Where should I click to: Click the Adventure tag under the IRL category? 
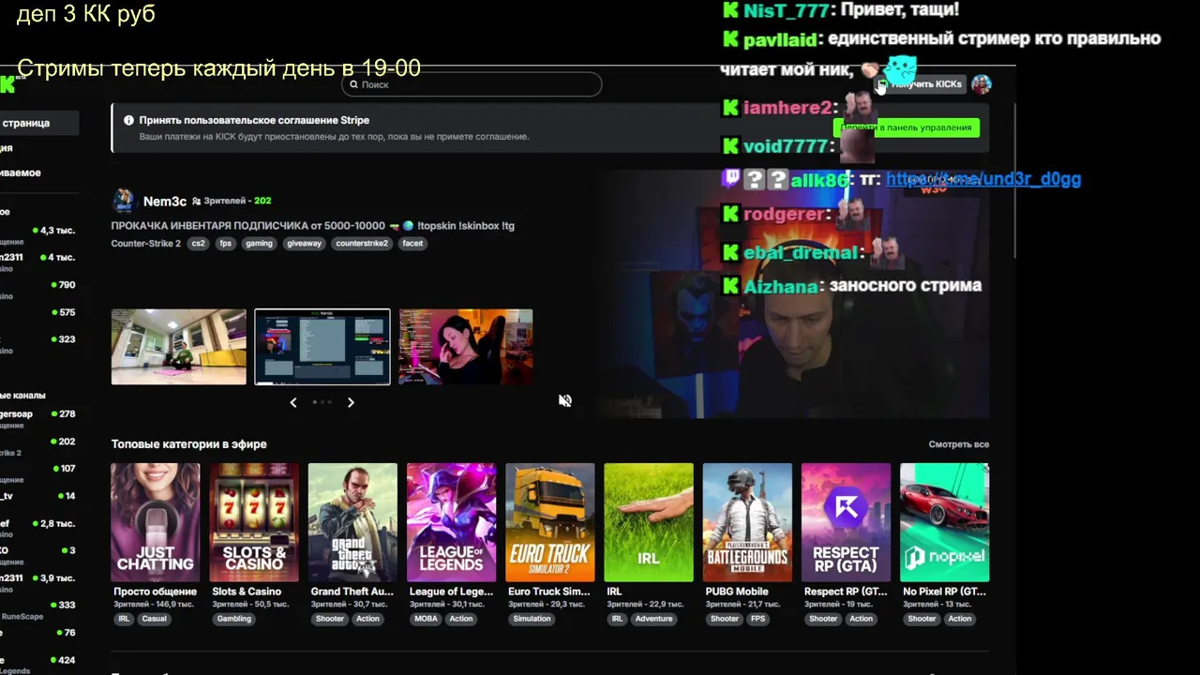point(653,619)
